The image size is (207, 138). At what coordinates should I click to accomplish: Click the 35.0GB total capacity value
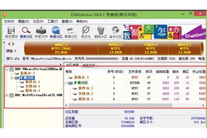tap(129, 118)
